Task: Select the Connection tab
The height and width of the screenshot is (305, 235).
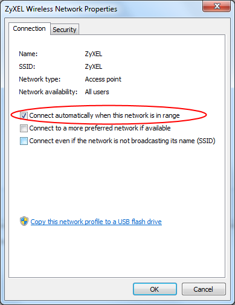Action: (30, 28)
